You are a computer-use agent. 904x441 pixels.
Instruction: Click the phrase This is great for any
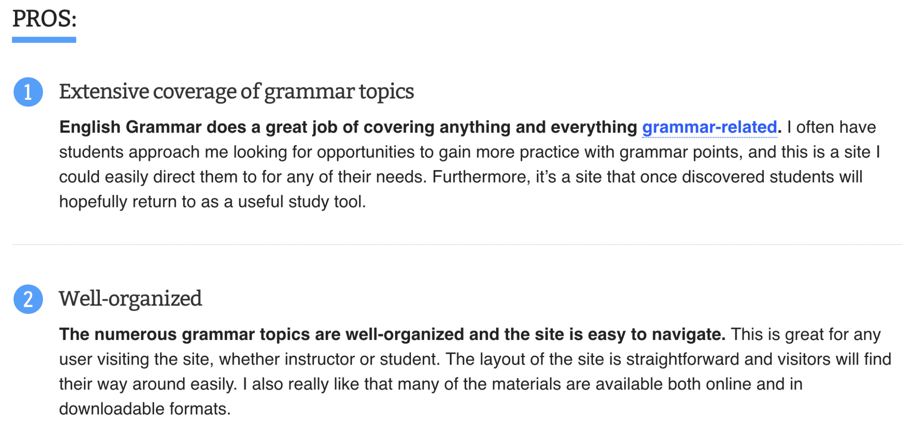(x=806, y=335)
